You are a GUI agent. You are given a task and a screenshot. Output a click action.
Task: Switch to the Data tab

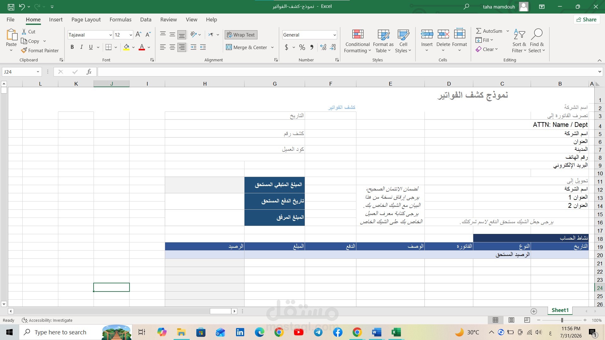(x=146, y=20)
